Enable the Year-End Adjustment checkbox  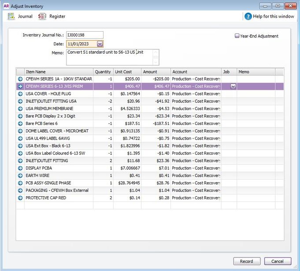pos(237,36)
